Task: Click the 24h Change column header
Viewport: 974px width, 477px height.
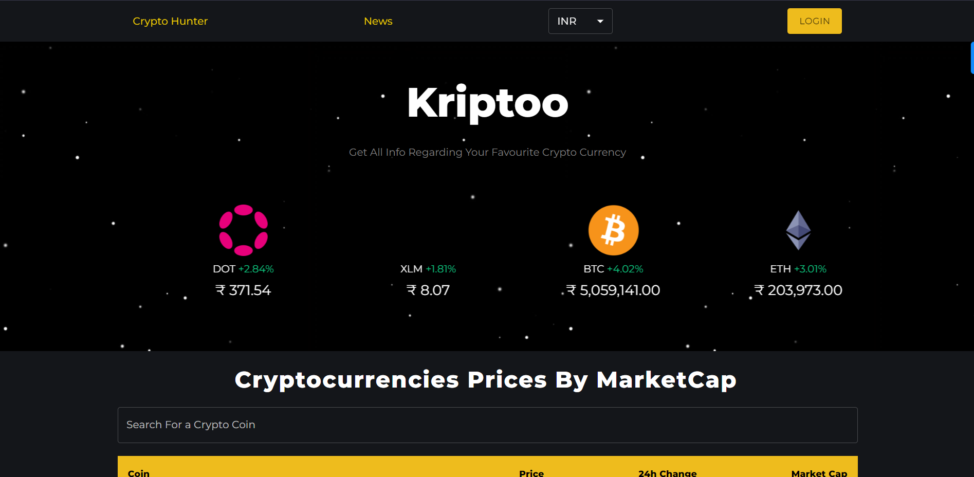Action: tap(667, 473)
